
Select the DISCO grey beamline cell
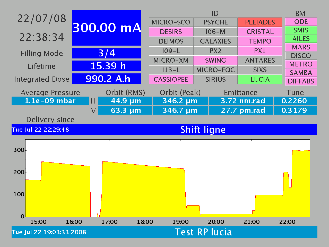tap(301, 56)
